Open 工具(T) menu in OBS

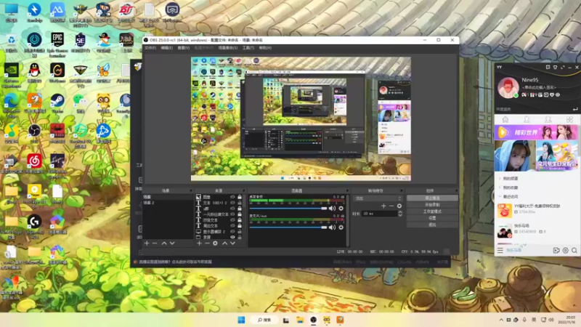pyautogui.click(x=248, y=48)
